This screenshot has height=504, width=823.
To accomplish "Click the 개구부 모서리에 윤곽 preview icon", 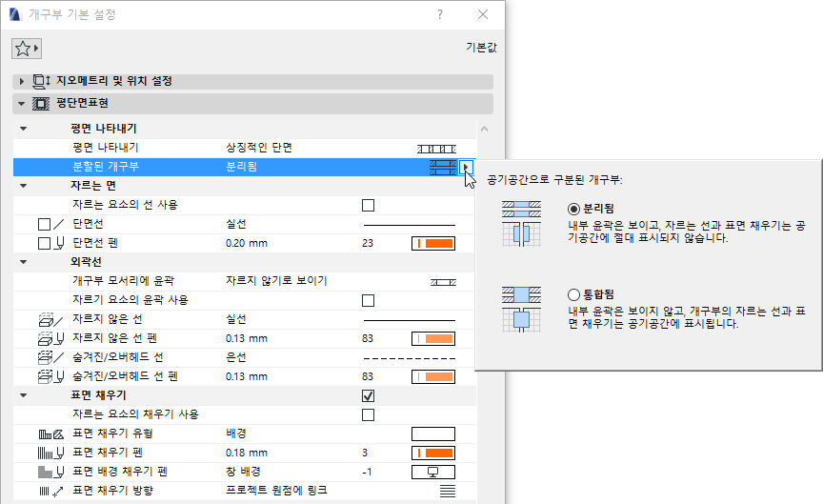I will pos(444,282).
